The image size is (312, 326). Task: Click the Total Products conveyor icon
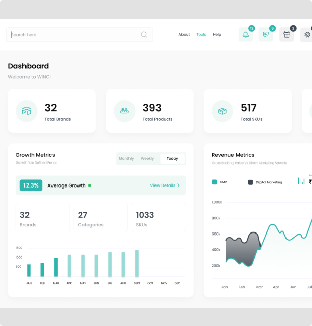(x=124, y=111)
